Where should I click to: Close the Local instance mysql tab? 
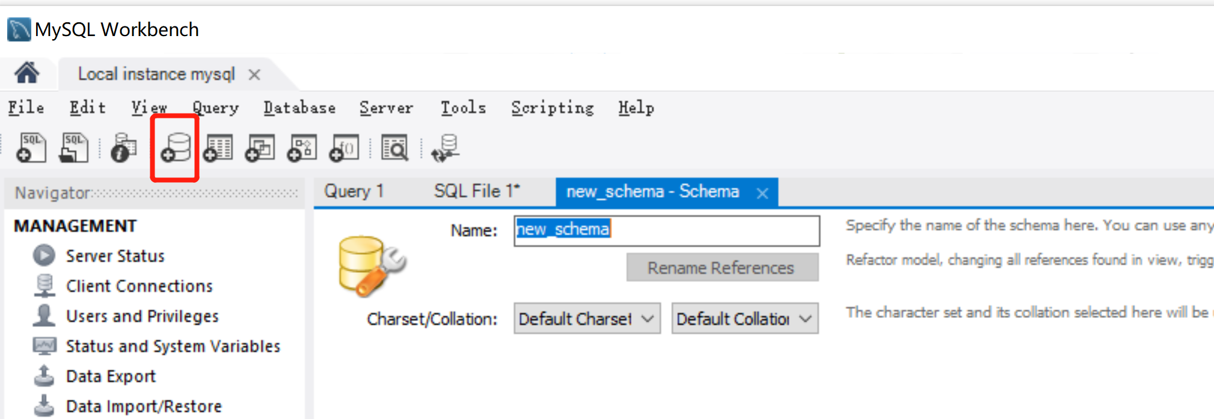[254, 75]
